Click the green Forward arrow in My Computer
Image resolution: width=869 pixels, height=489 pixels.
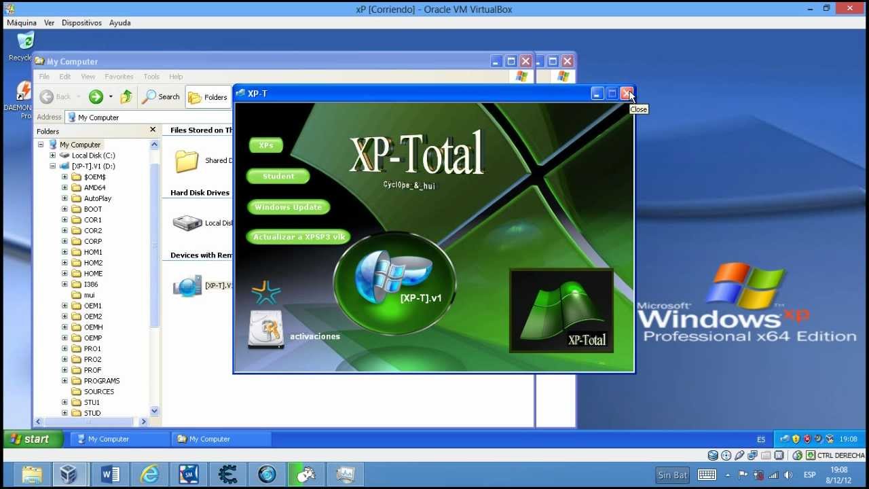click(96, 96)
